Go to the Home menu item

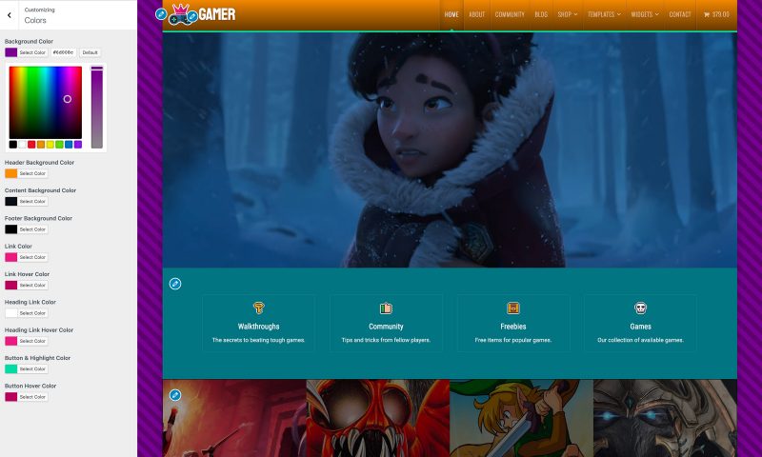coord(451,14)
